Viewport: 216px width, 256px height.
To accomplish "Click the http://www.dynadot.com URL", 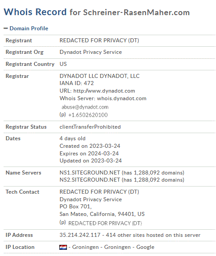I will click(x=104, y=91).
